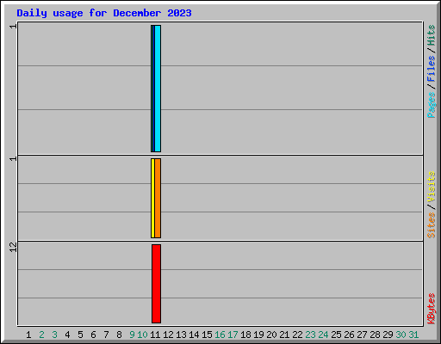Click day 25 on the x-axis
This screenshot has width=441, height=344.
336,335
